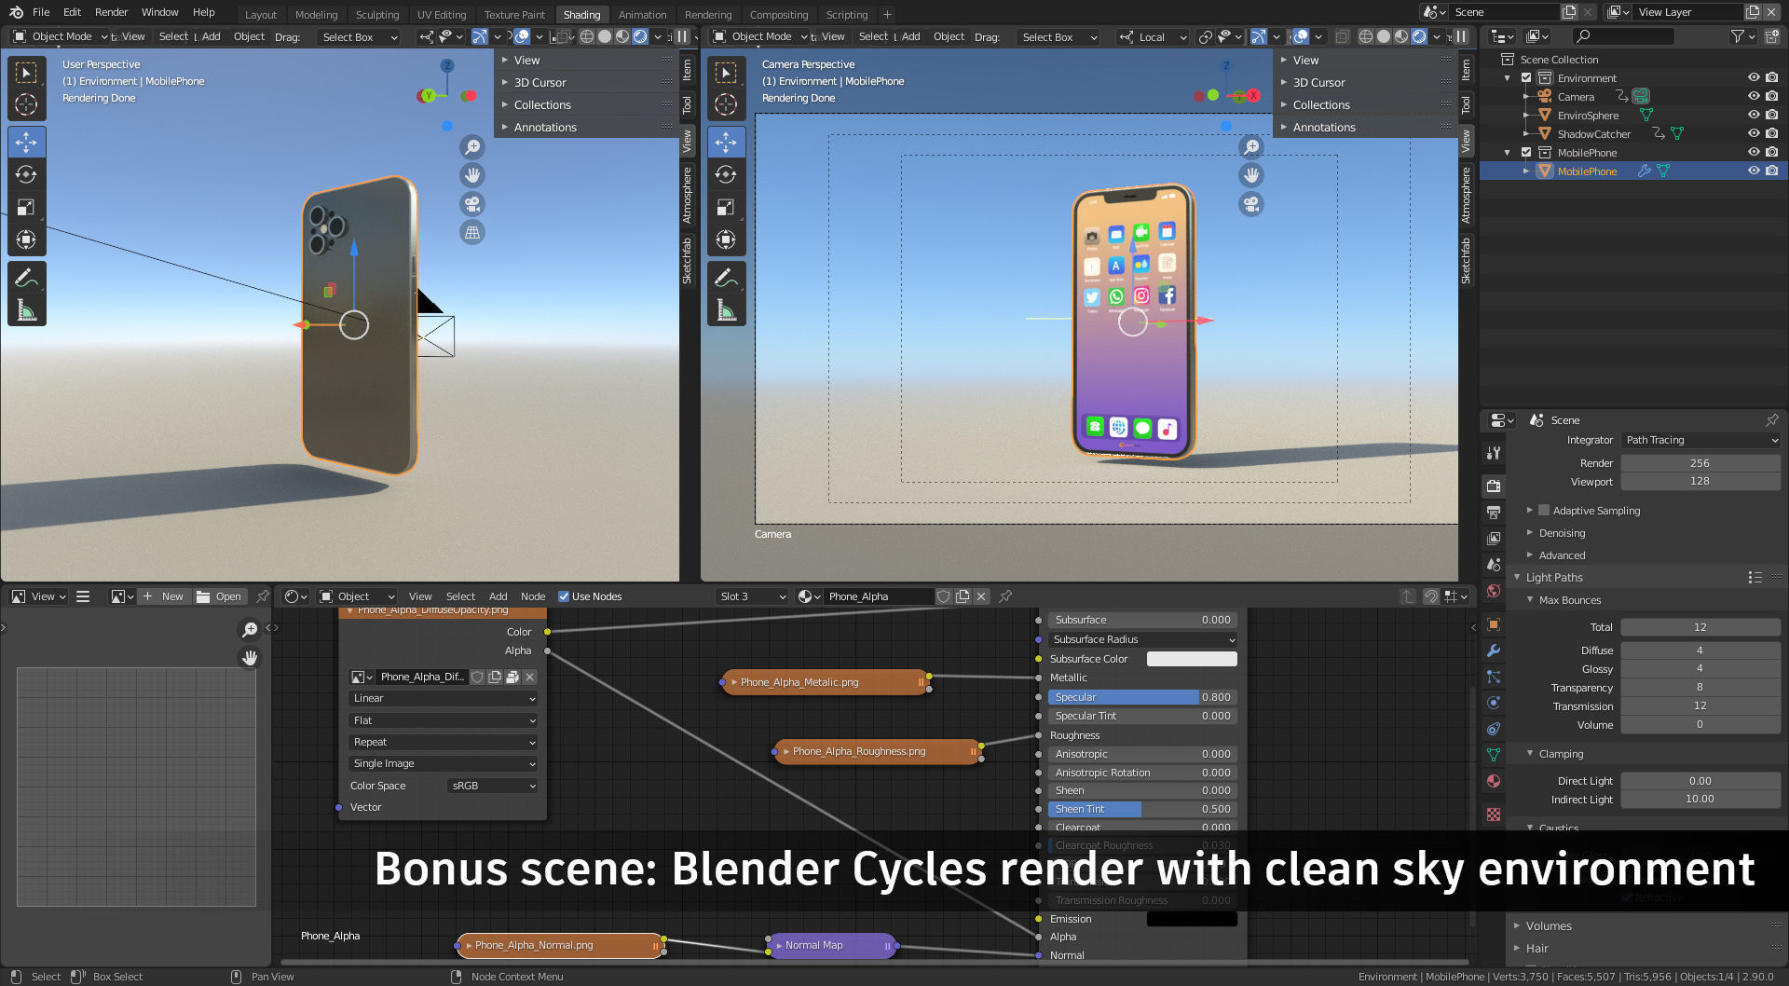Expand Volumes panel
The width and height of the screenshot is (1789, 986).
[1549, 926]
